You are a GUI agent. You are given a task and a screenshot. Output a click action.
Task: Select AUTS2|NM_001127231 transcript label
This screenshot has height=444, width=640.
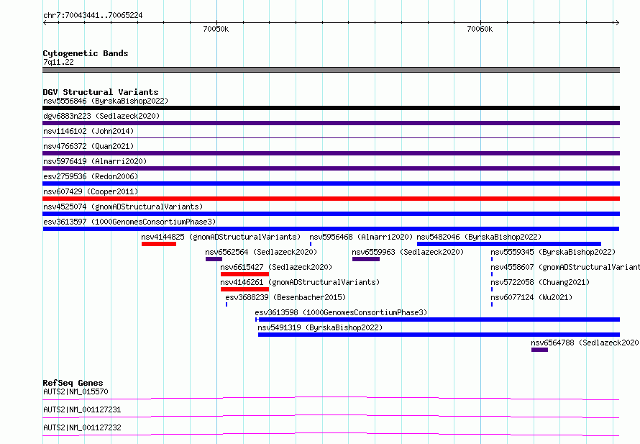[82, 409]
